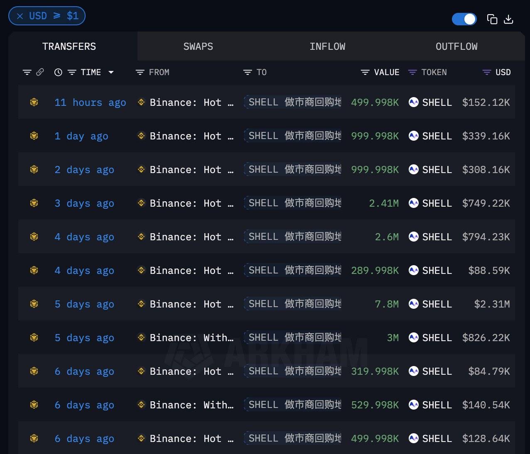Viewport: 530px width, 454px height.
Task: Click the clock icon beside TIME
Action: 58,72
